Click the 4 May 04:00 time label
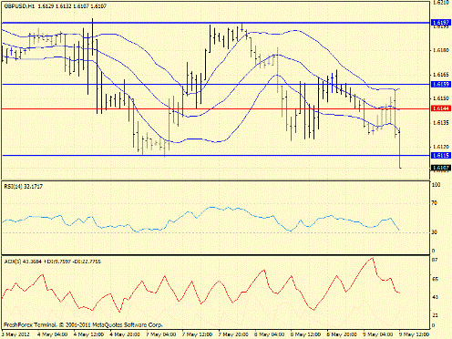 tap(52, 334)
